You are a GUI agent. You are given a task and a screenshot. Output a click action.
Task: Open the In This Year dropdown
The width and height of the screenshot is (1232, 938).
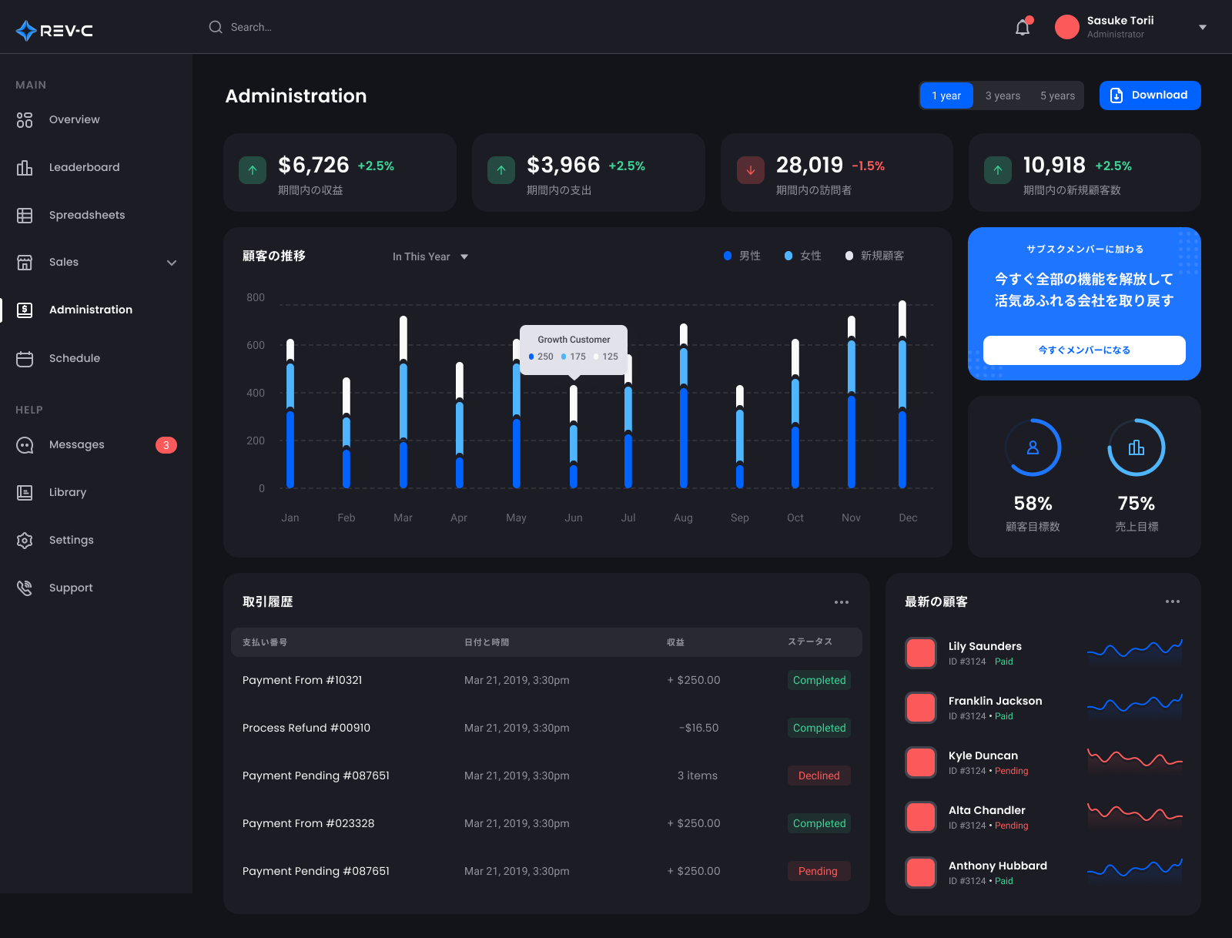[430, 256]
